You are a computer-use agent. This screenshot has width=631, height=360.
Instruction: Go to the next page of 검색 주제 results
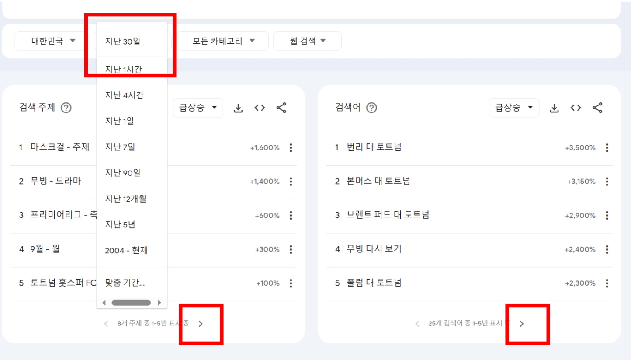click(x=201, y=323)
